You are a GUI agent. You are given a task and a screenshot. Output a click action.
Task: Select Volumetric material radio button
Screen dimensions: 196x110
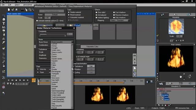point(69,17)
